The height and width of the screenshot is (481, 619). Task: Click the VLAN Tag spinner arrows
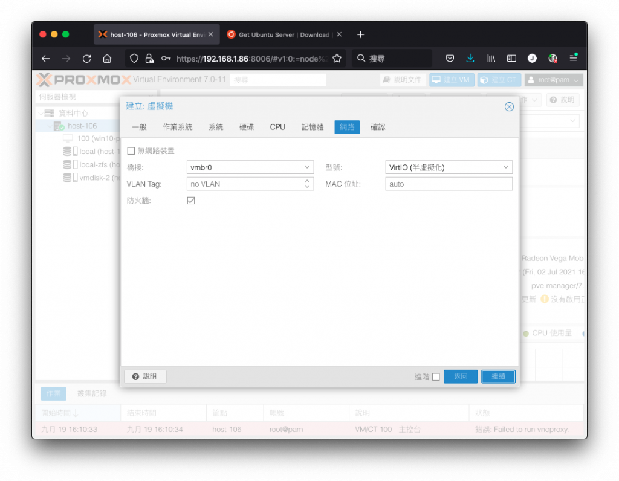pyautogui.click(x=307, y=184)
